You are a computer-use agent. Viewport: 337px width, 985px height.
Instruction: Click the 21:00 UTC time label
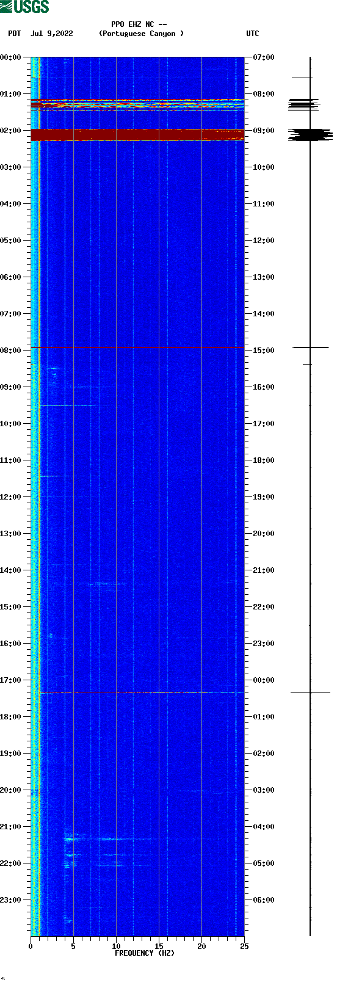click(x=264, y=570)
